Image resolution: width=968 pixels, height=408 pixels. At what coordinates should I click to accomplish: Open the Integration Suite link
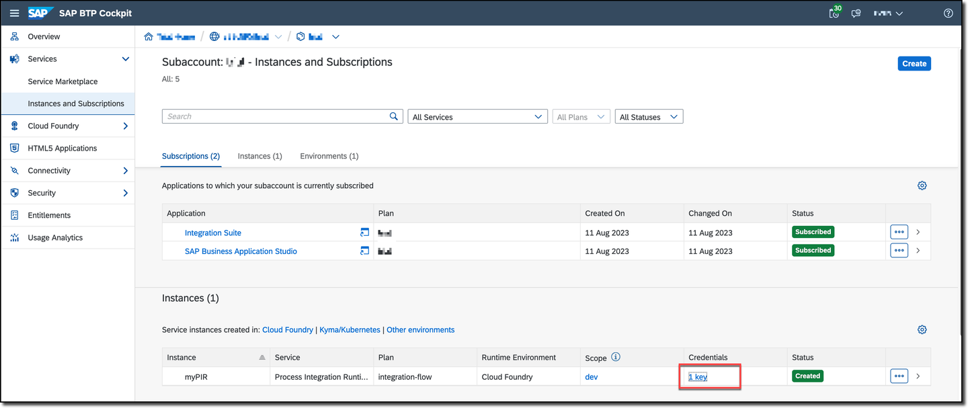[x=213, y=233]
